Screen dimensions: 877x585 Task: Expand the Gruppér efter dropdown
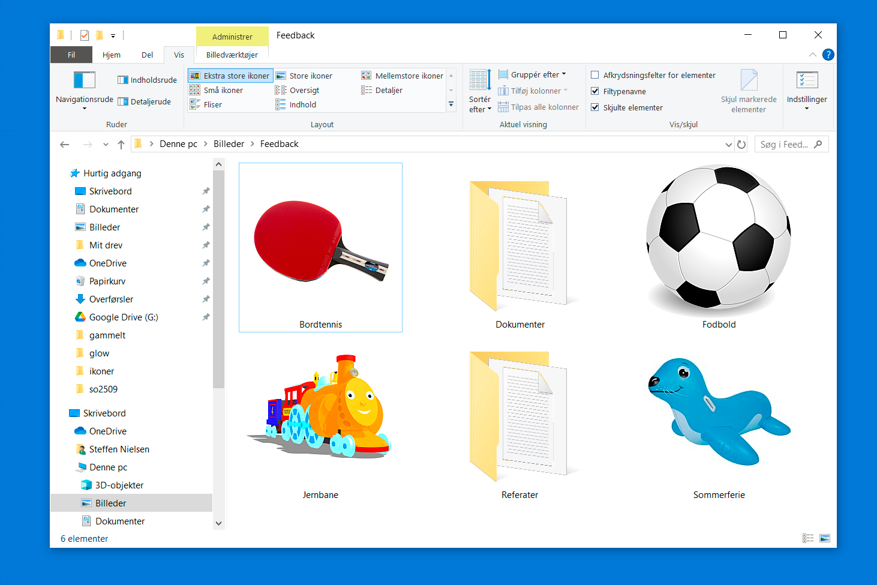(533, 75)
